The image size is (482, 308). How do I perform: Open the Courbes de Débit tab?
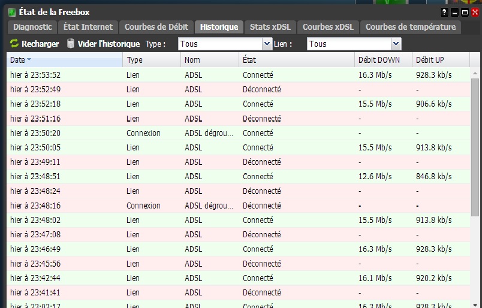156,27
